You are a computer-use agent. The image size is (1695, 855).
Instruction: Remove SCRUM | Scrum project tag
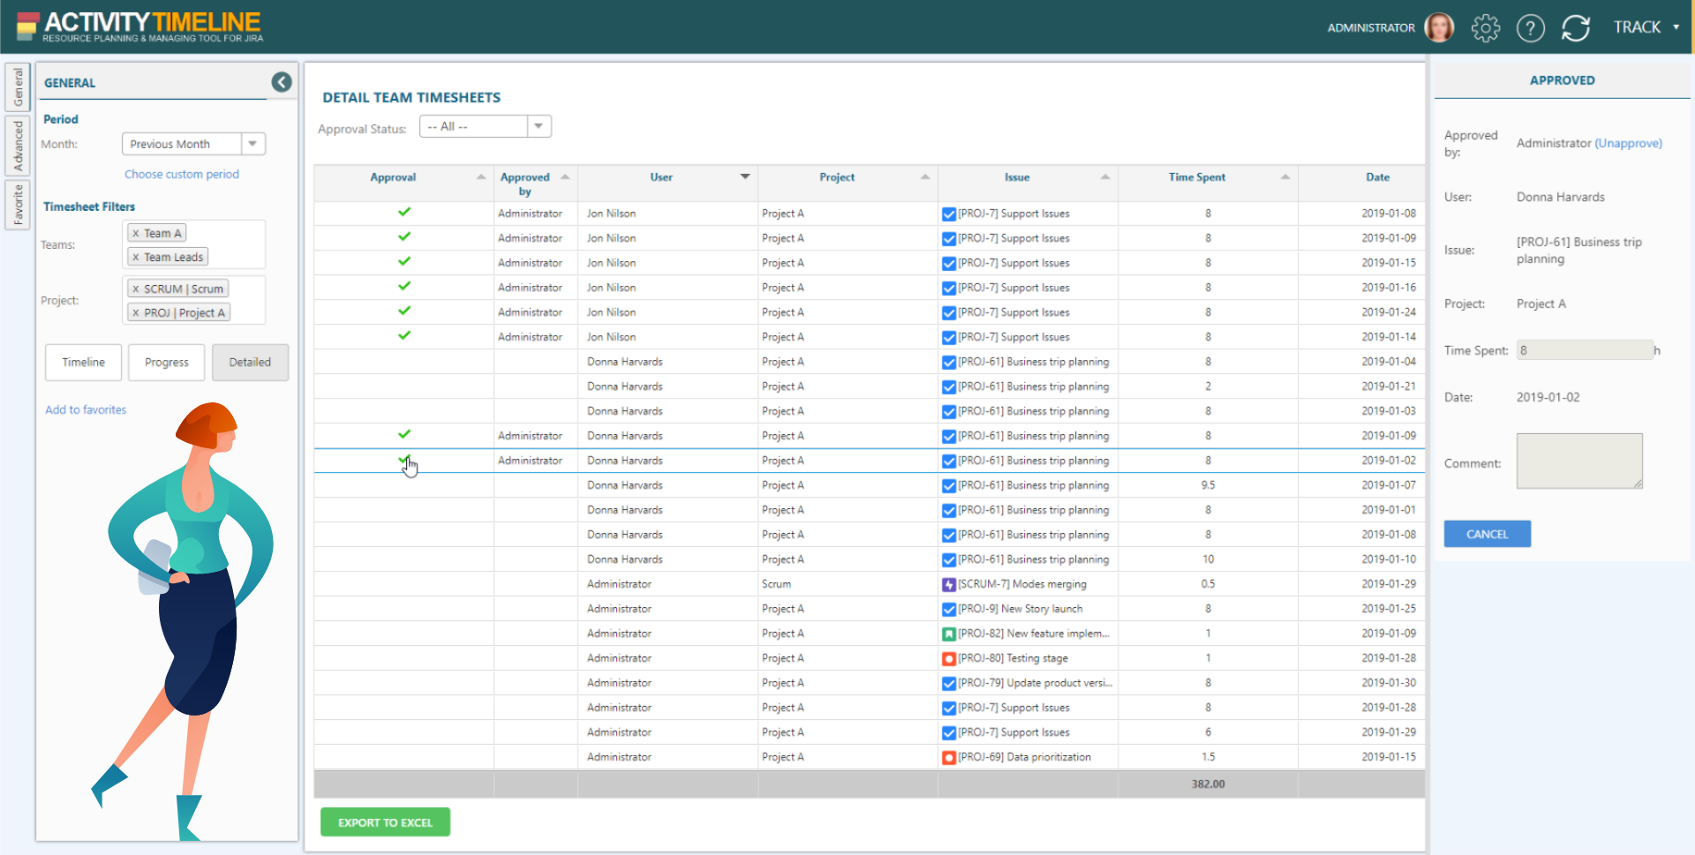[x=135, y=289]
